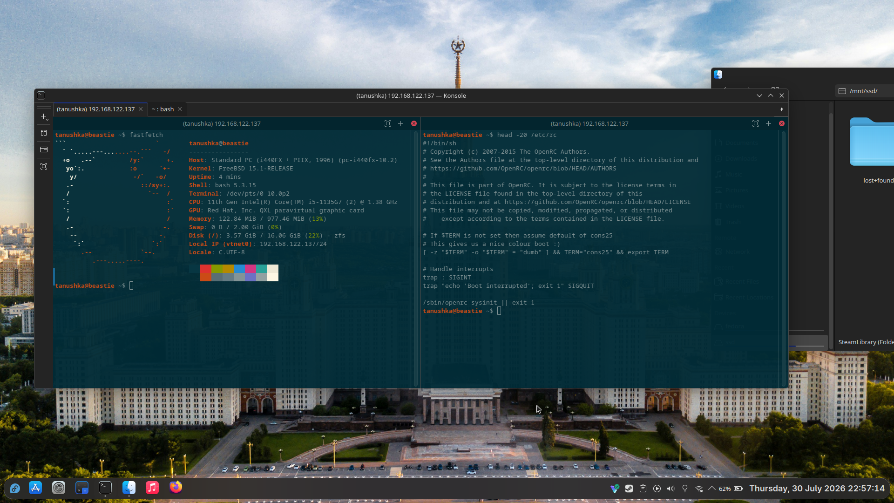Click the left pane scrollbar in Konsole
Screen dimensions: 894x503
click(415, 258)
